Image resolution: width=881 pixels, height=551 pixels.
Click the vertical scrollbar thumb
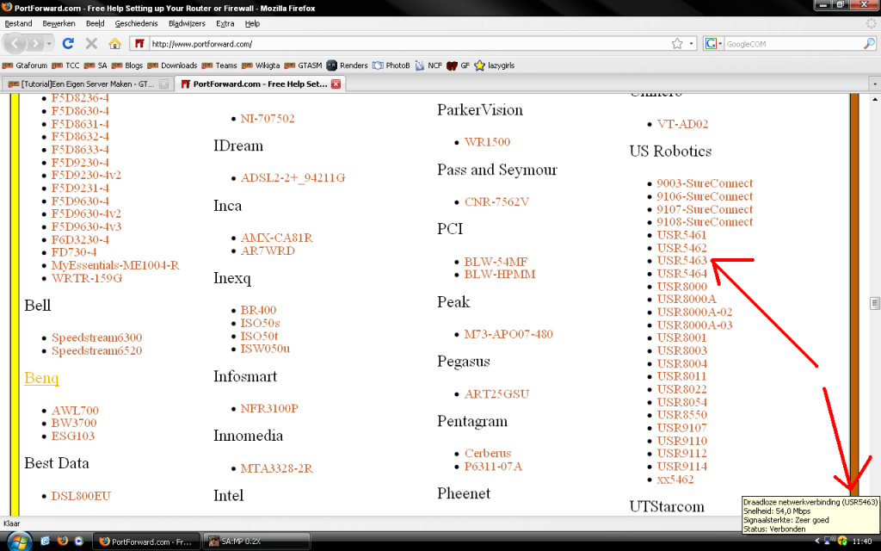pyautogui.click(x=874, y=304)
